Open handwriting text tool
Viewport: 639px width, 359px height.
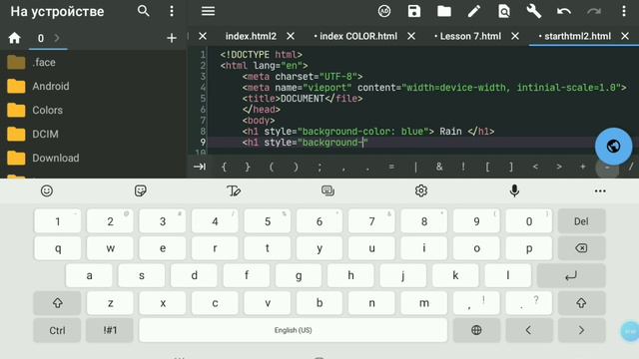click(x=234, y=190)
